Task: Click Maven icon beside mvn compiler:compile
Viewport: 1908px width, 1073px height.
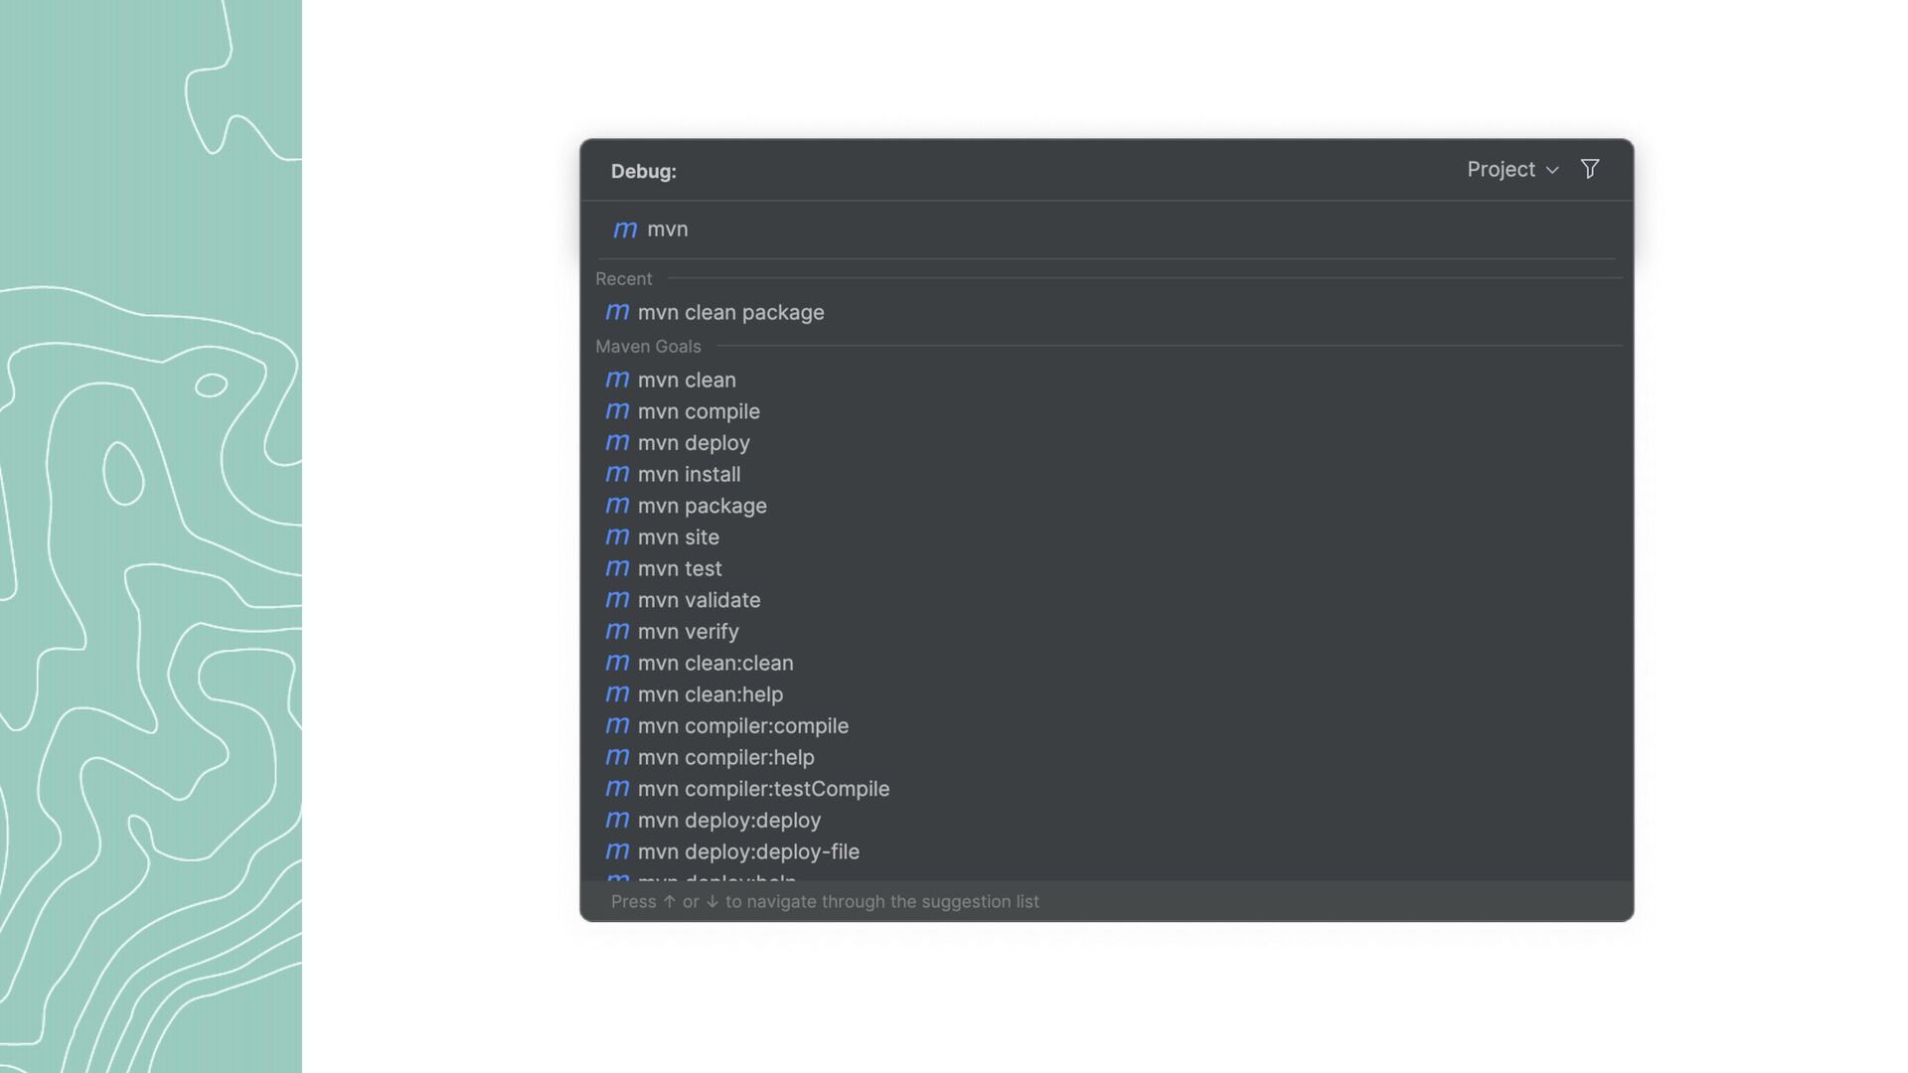Action: click(617, 726)
